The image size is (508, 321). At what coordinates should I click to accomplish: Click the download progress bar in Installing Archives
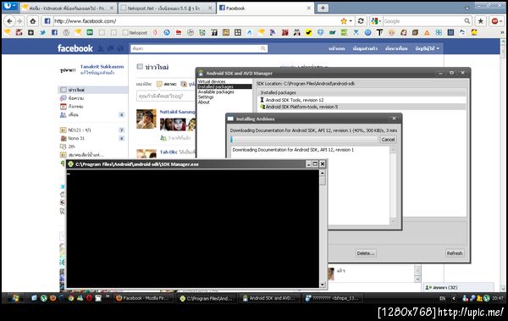click(x=304, y=140)
